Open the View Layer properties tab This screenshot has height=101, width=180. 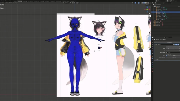coord(152,47)
